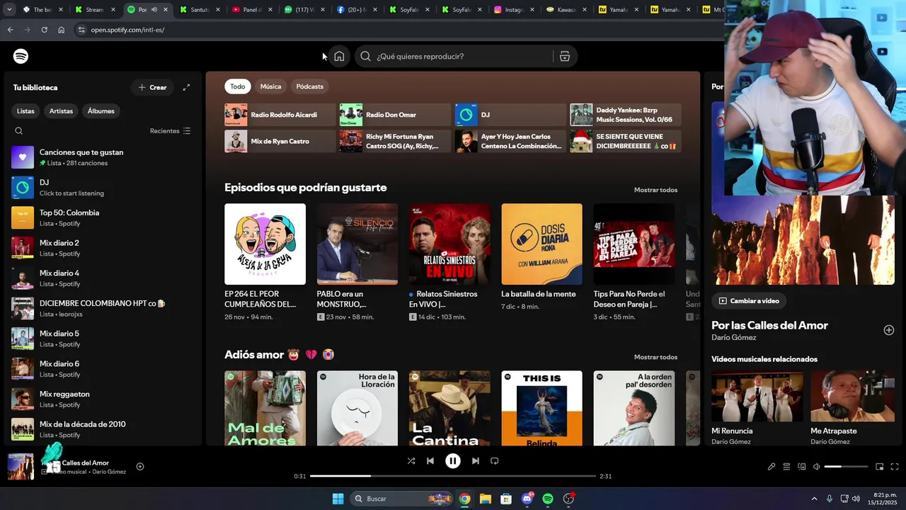Mute the volume speaker icon

click(816, 467)
